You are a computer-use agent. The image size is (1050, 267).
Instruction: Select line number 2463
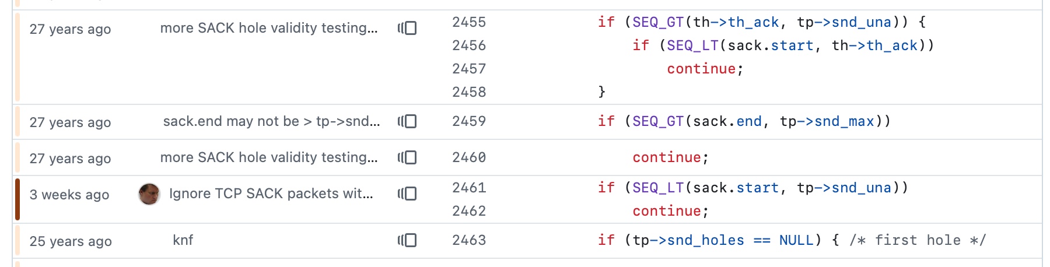pos(469,240)
